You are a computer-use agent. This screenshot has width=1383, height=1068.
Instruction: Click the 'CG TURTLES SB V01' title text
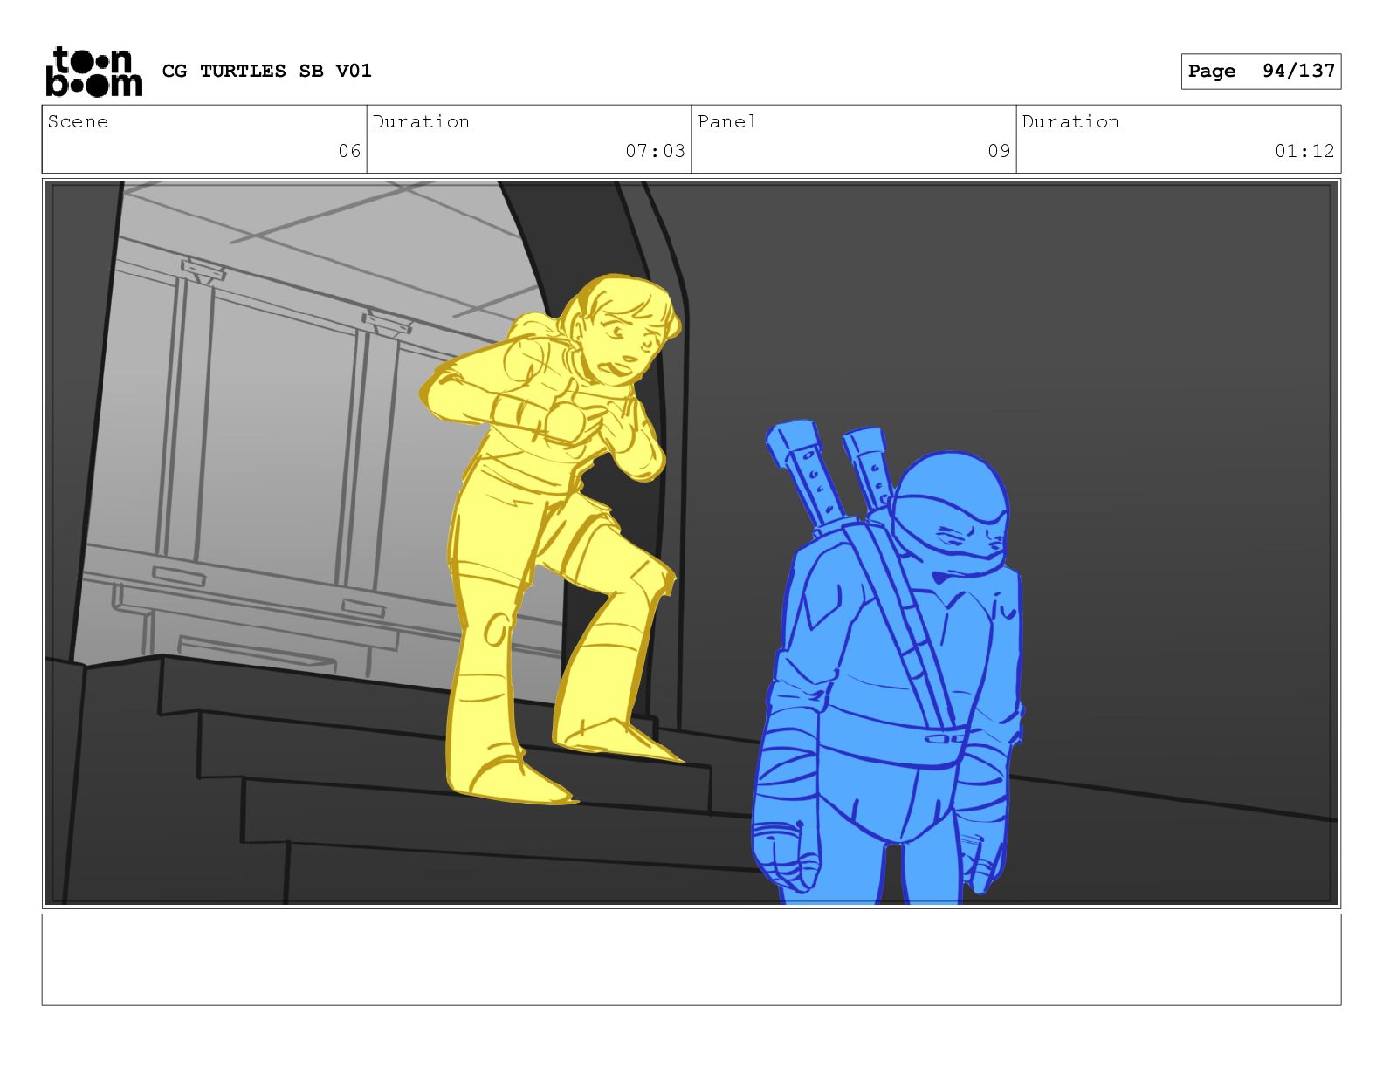point(267,71)
